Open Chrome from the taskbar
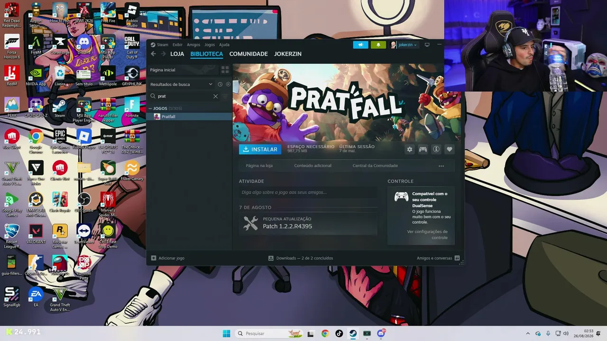 coord(325,333)
